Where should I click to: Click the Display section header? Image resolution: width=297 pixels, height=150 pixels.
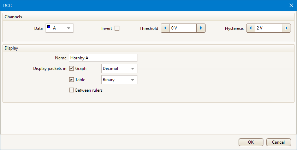pos(11,48)
